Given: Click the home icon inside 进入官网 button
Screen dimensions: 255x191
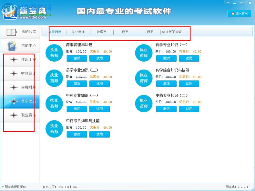Looking at the screenshot, I should click(233, 14).
